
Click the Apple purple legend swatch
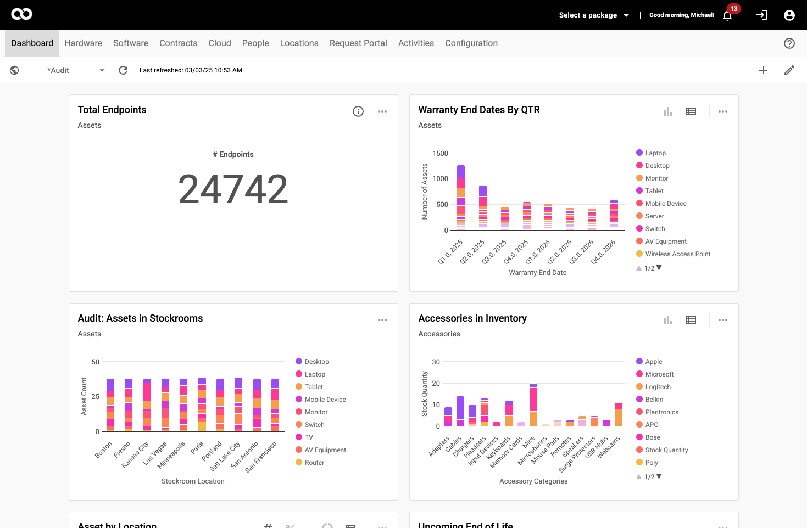pyautogui.click(x=639, y=361)
